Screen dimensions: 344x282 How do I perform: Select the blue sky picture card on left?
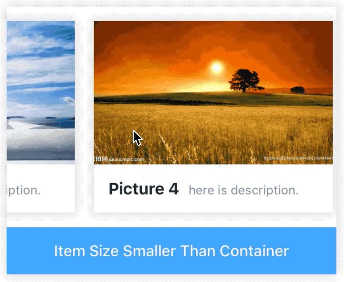coord(41,117)
